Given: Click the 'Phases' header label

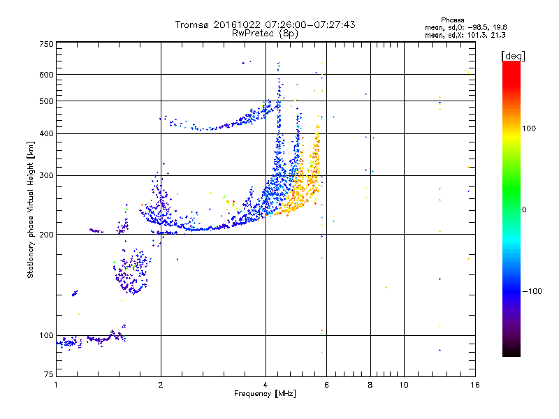Looking at the screenshot, I should (x=452, y=20).
